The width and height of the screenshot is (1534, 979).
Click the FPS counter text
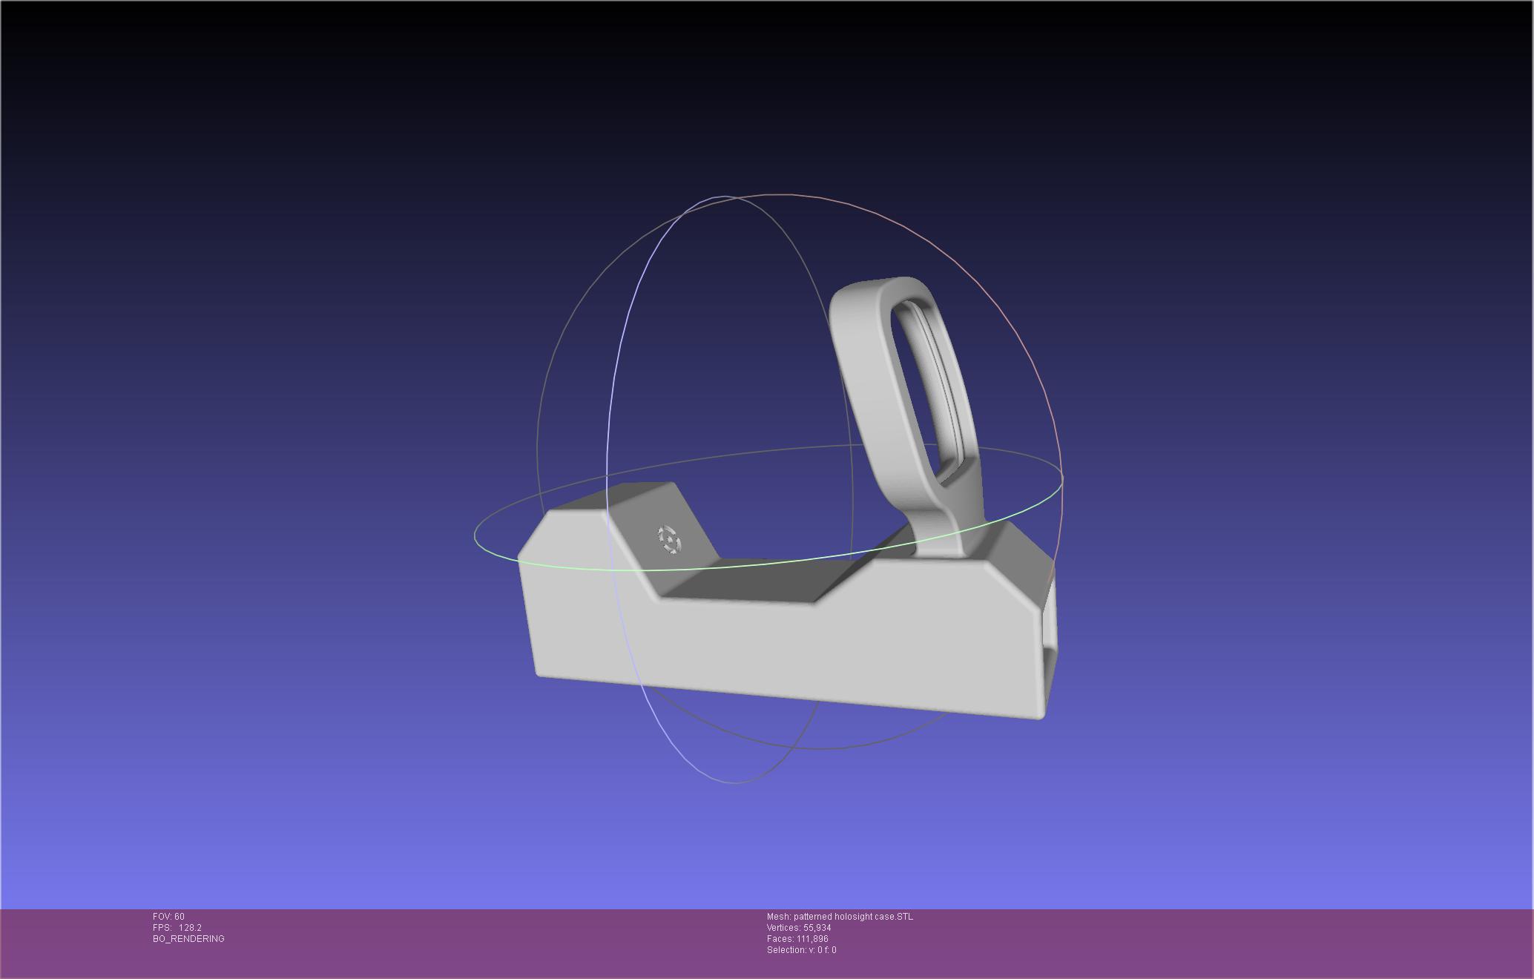point(177,928)
